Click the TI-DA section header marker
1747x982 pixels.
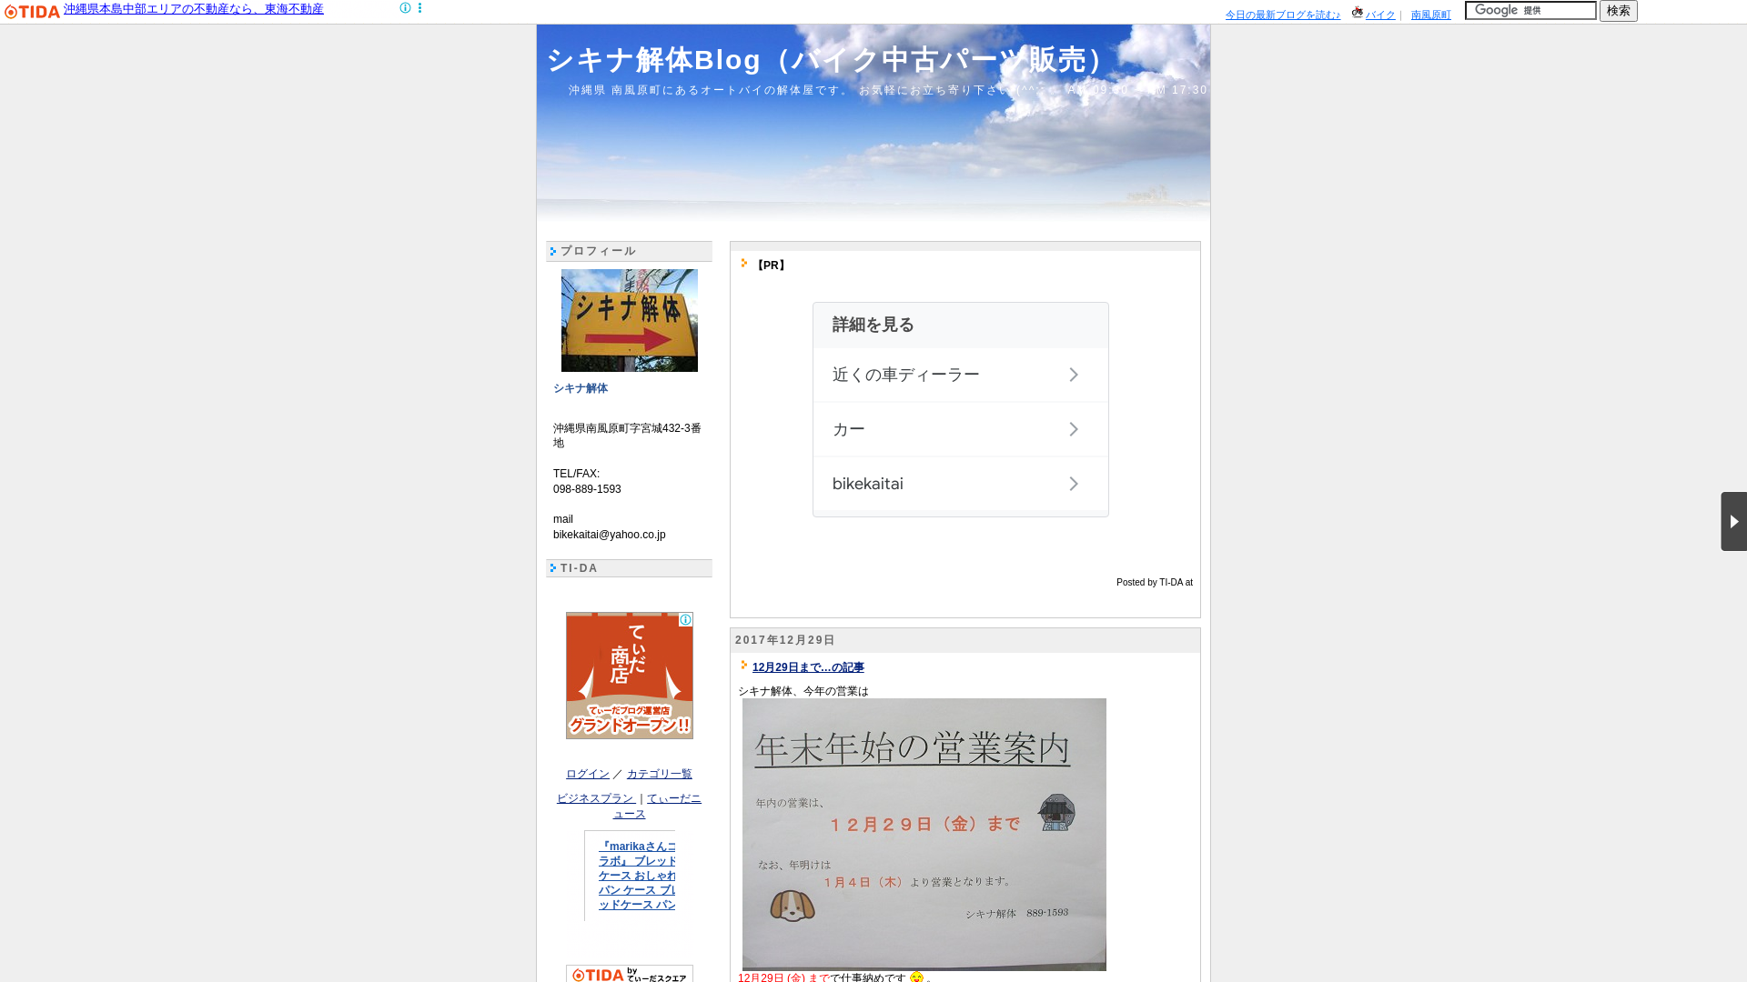553,567
